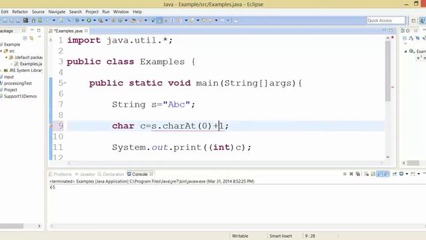The width and height of the screenshot is (426, 240).
Task: Click the warning marker on line 9
Action: 51,126
